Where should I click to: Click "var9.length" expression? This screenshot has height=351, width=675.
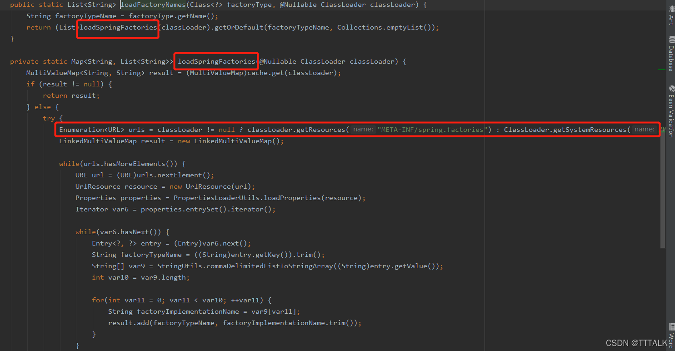[x=163, y=277]
